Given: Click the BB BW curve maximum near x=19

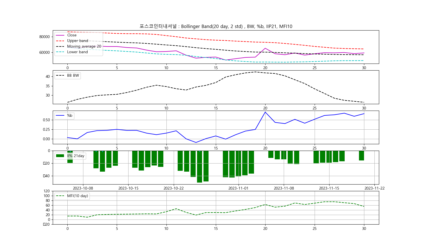Looking at the screenshot, I should coord(255,72).
